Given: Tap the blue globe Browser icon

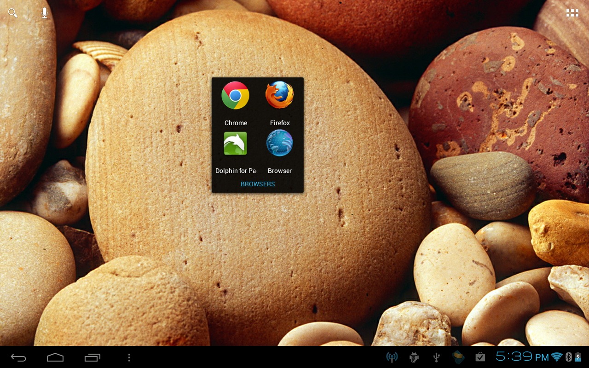Looking at the screenshot, I should [279, 144].
